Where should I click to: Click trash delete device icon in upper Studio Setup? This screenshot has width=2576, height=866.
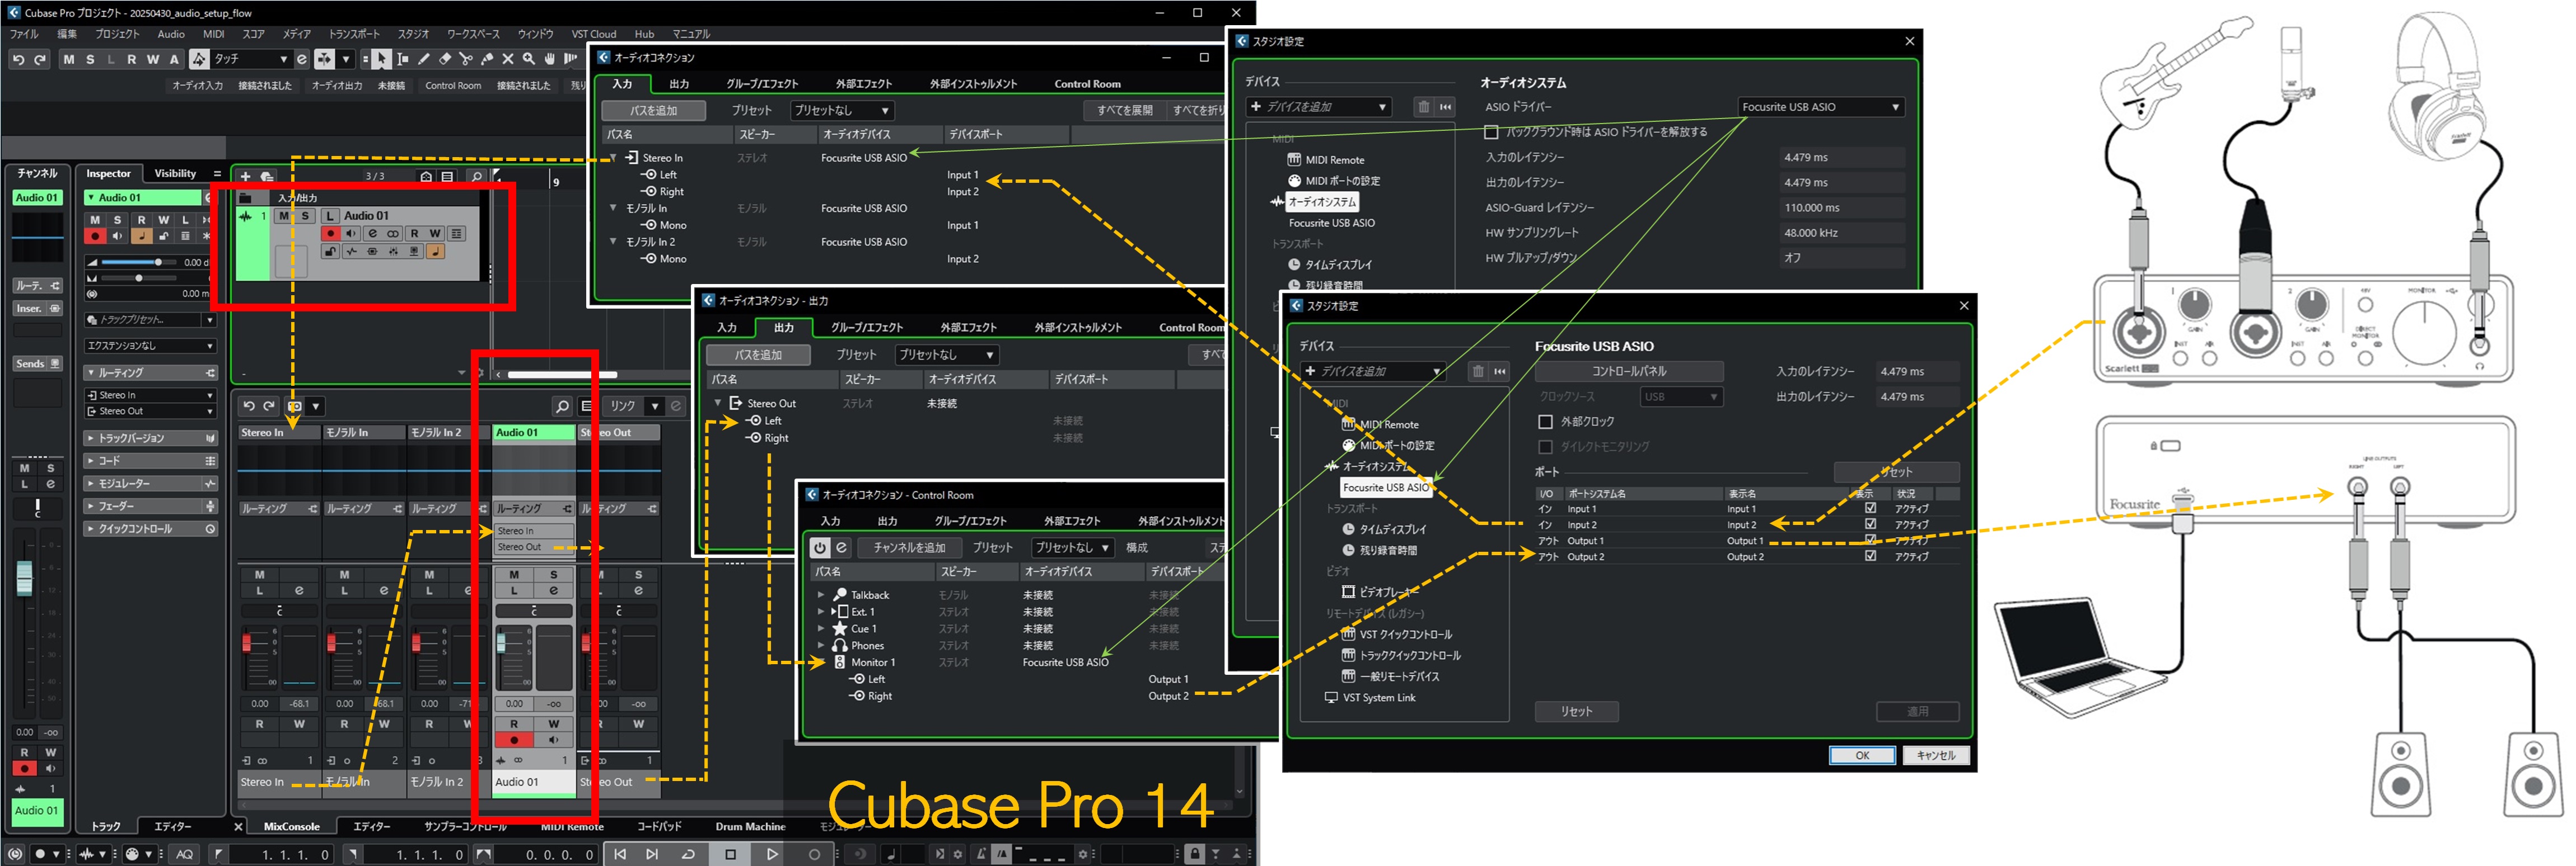click(x=1423, y=107)
